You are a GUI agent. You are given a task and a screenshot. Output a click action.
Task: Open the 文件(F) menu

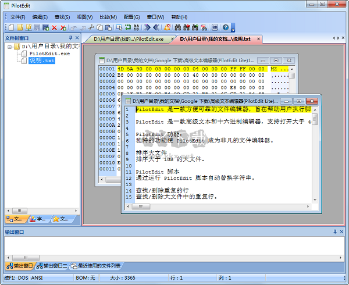coord(18,17)
